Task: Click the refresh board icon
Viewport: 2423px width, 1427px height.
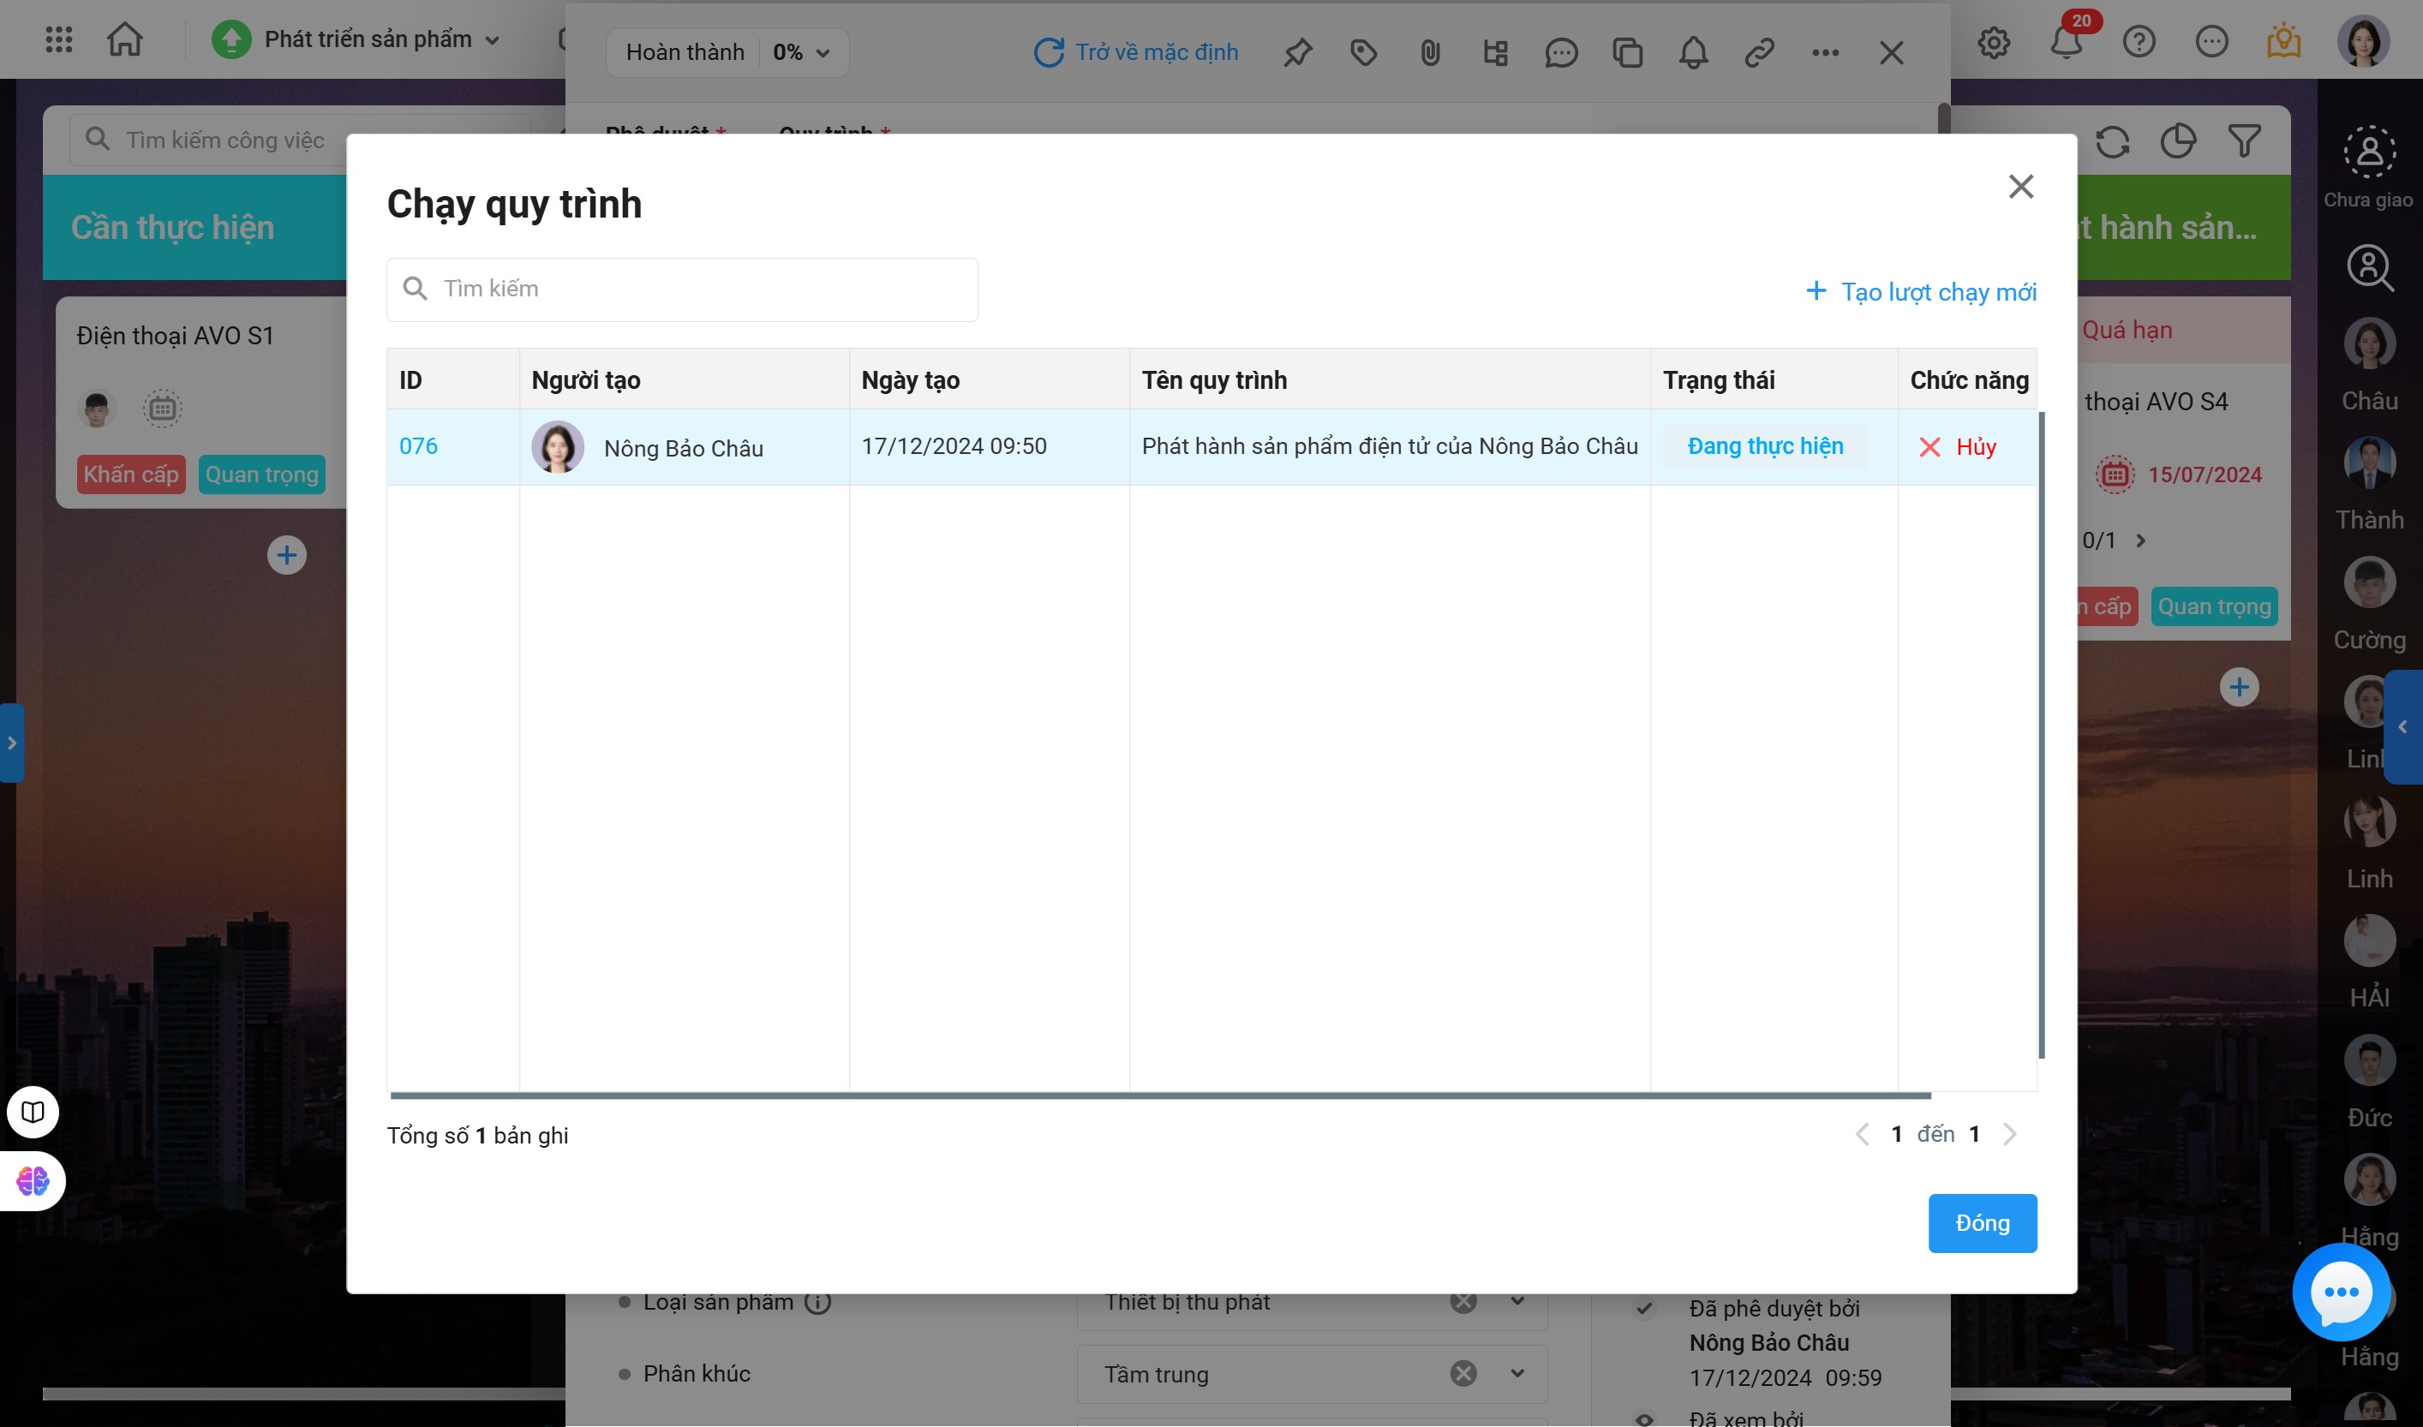Action: pos(2112,142)
